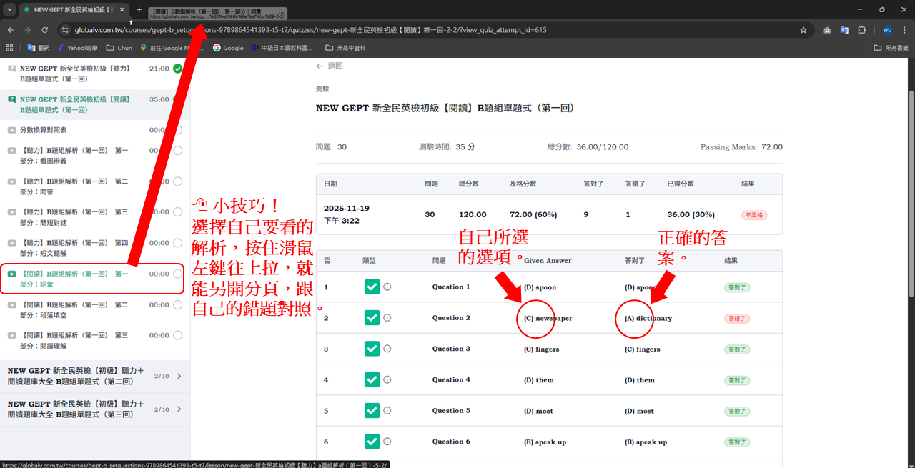Open the apps grid in the bookmarks bar
The height and width of the screenshot is (468, 915).
click(x=9, y=48)
